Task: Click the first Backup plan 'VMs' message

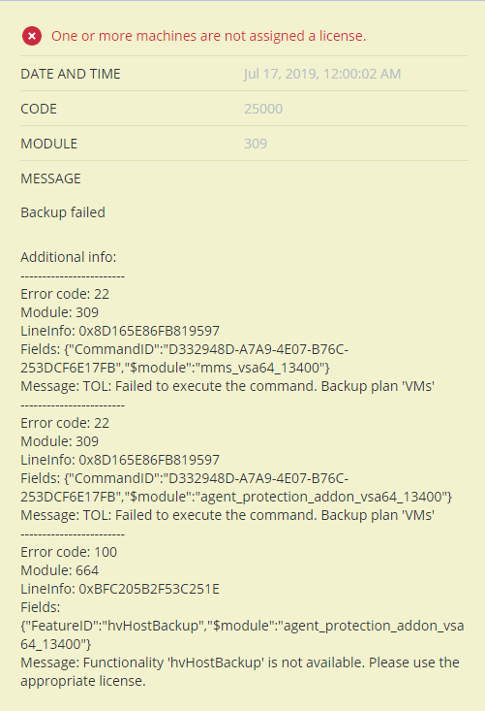Action: 227,386
